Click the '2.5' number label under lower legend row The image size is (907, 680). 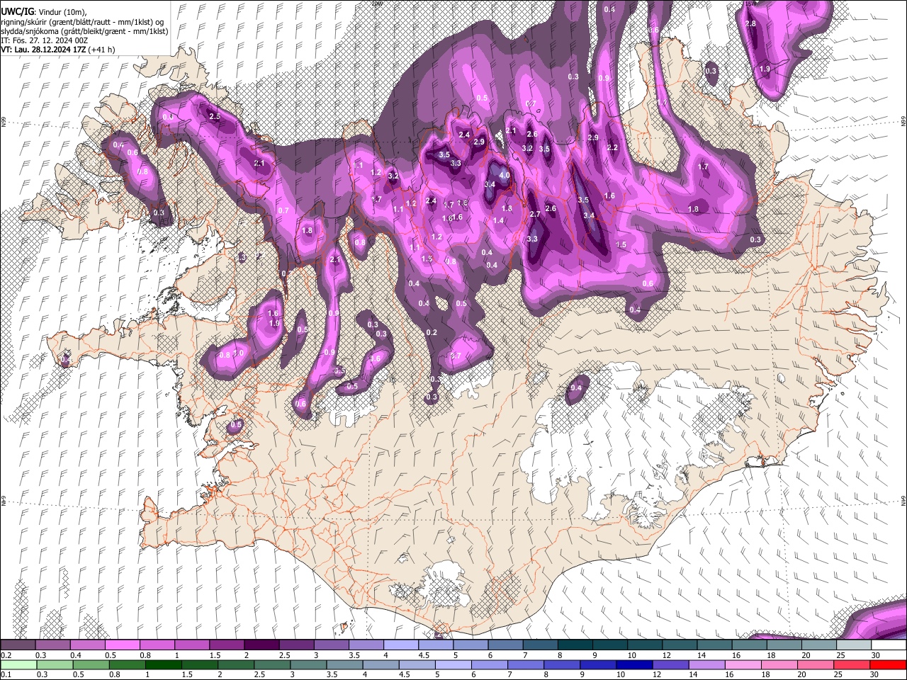(258, 674)
